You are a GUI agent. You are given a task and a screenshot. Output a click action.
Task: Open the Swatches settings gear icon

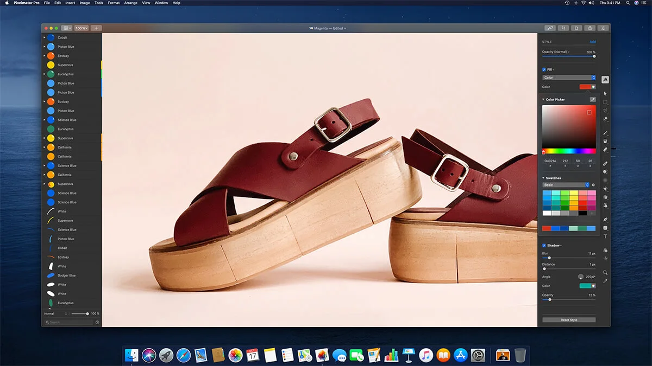tap(593, 185)
